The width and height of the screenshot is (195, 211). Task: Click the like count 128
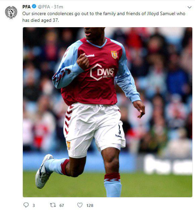(x=90, y=206)
